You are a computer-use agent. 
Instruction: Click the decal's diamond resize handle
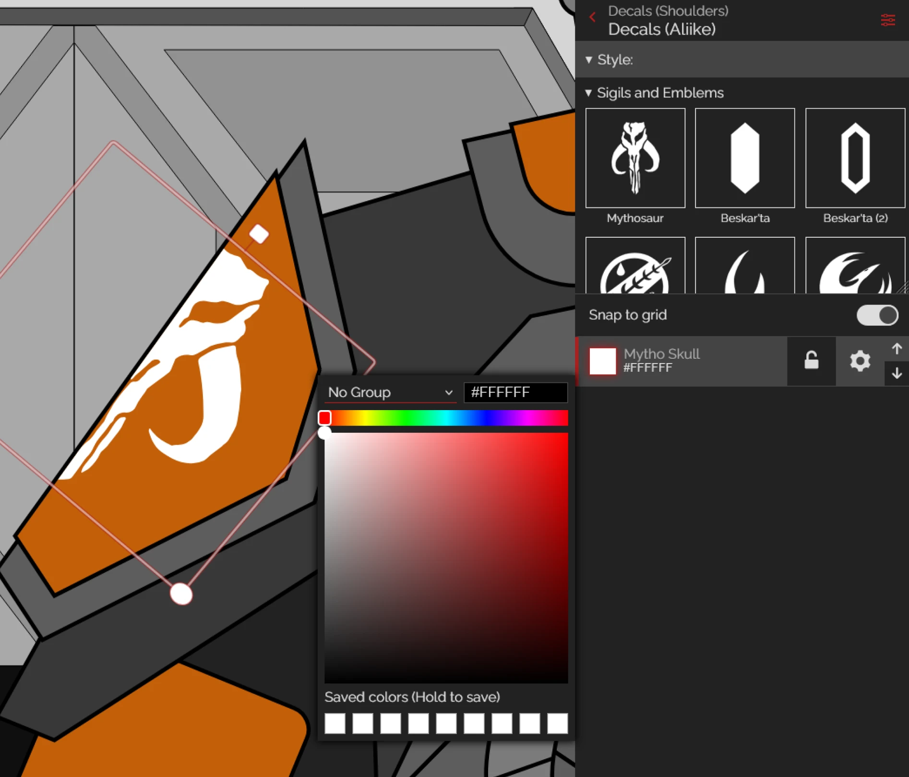coord(259,234)
